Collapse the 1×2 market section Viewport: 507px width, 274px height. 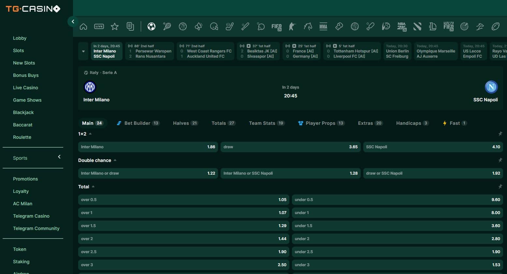(90, 134)
